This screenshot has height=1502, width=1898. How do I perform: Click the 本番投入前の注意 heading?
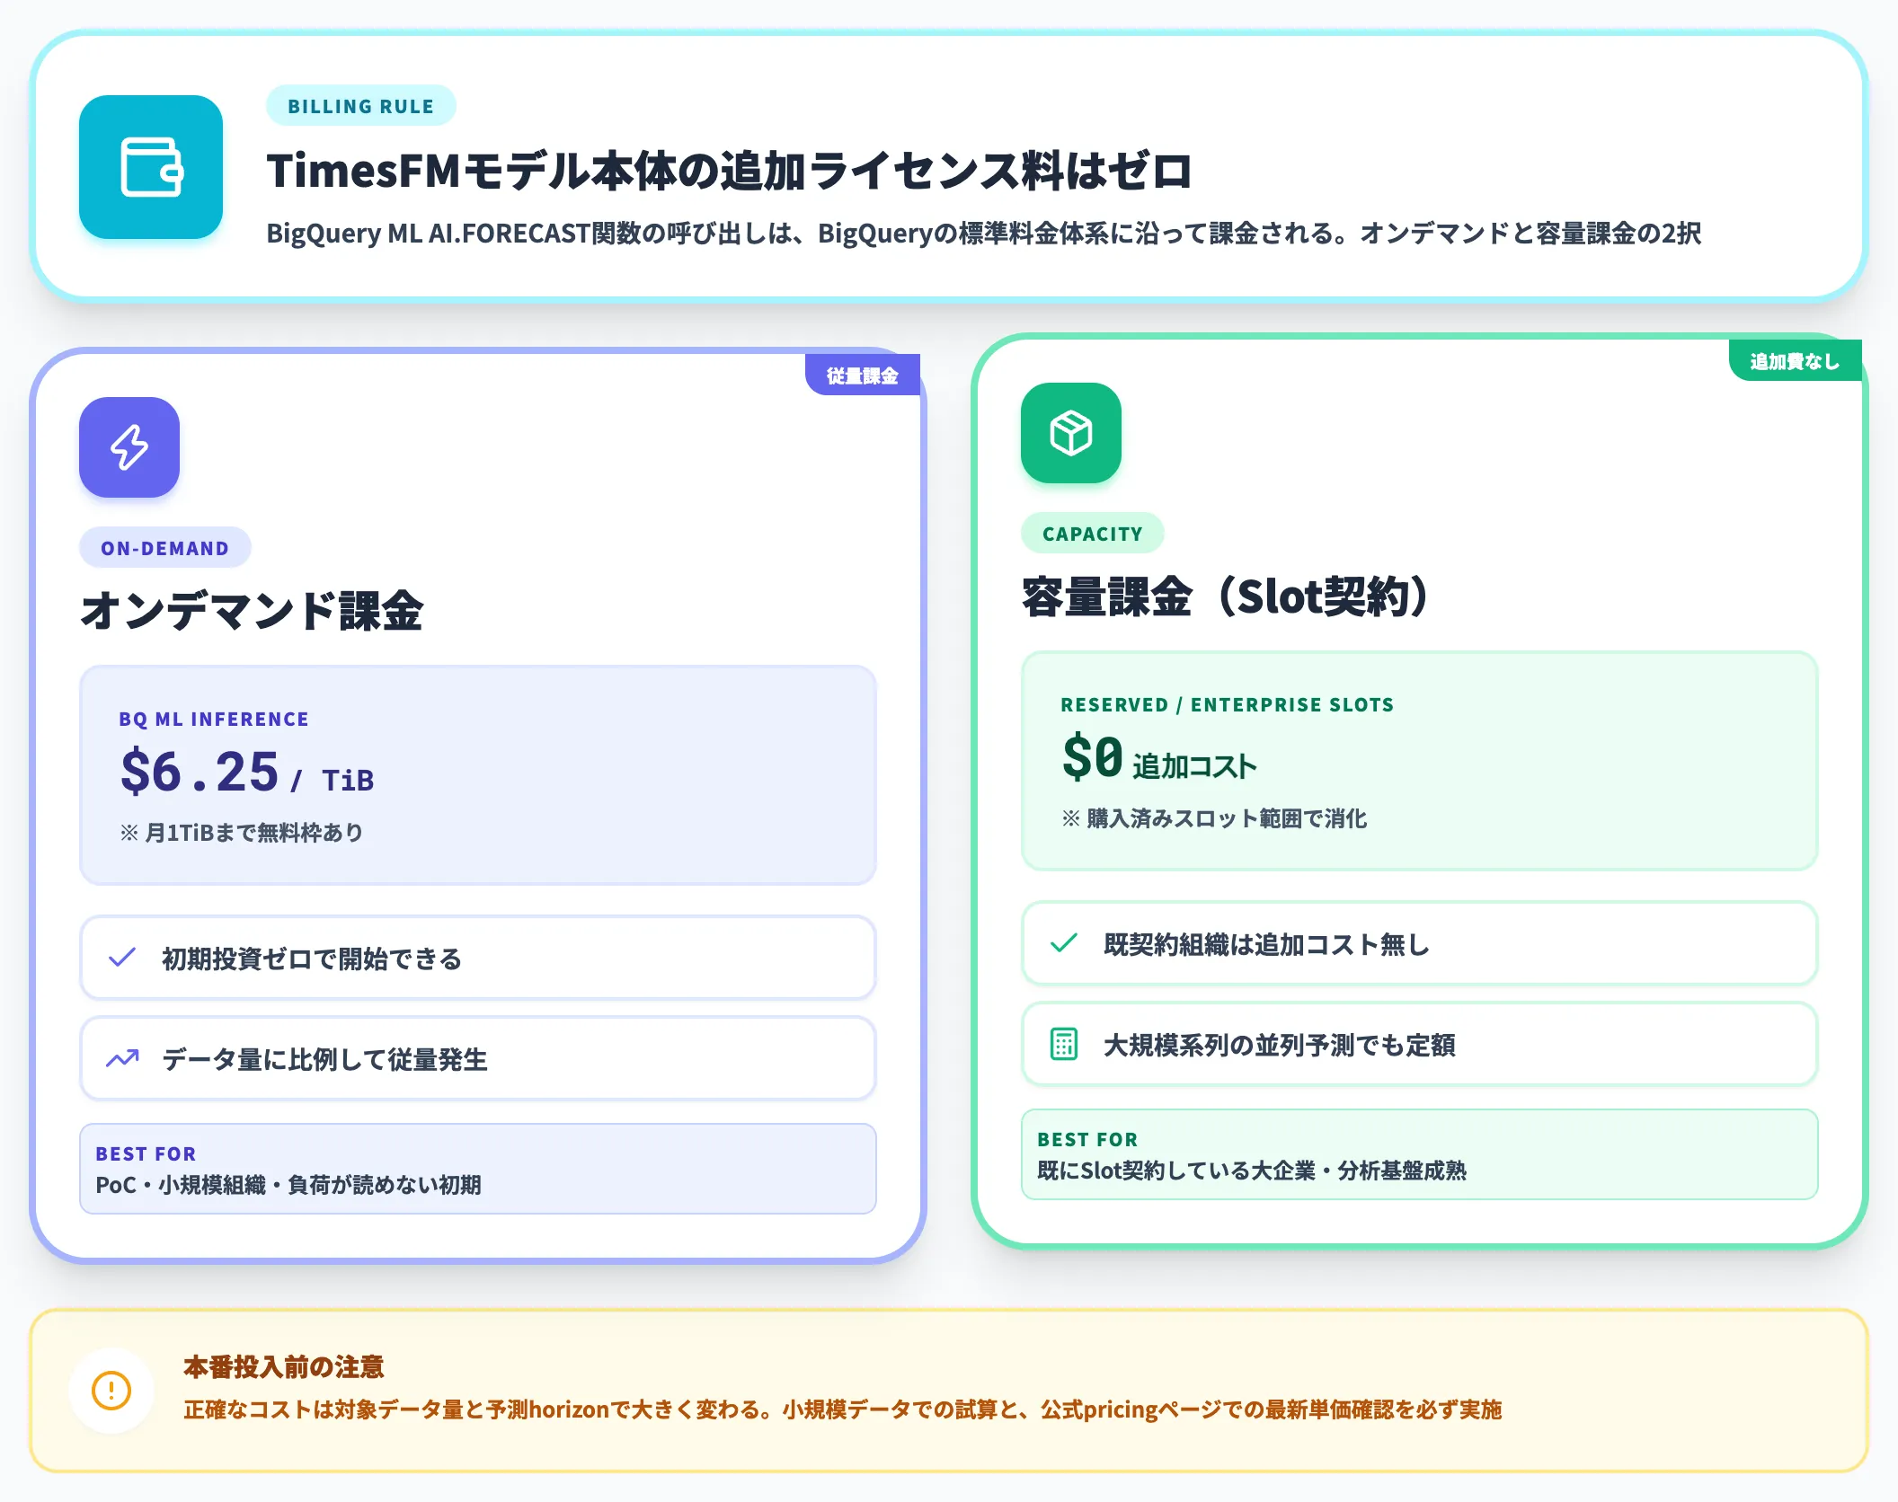point(284,1367)
